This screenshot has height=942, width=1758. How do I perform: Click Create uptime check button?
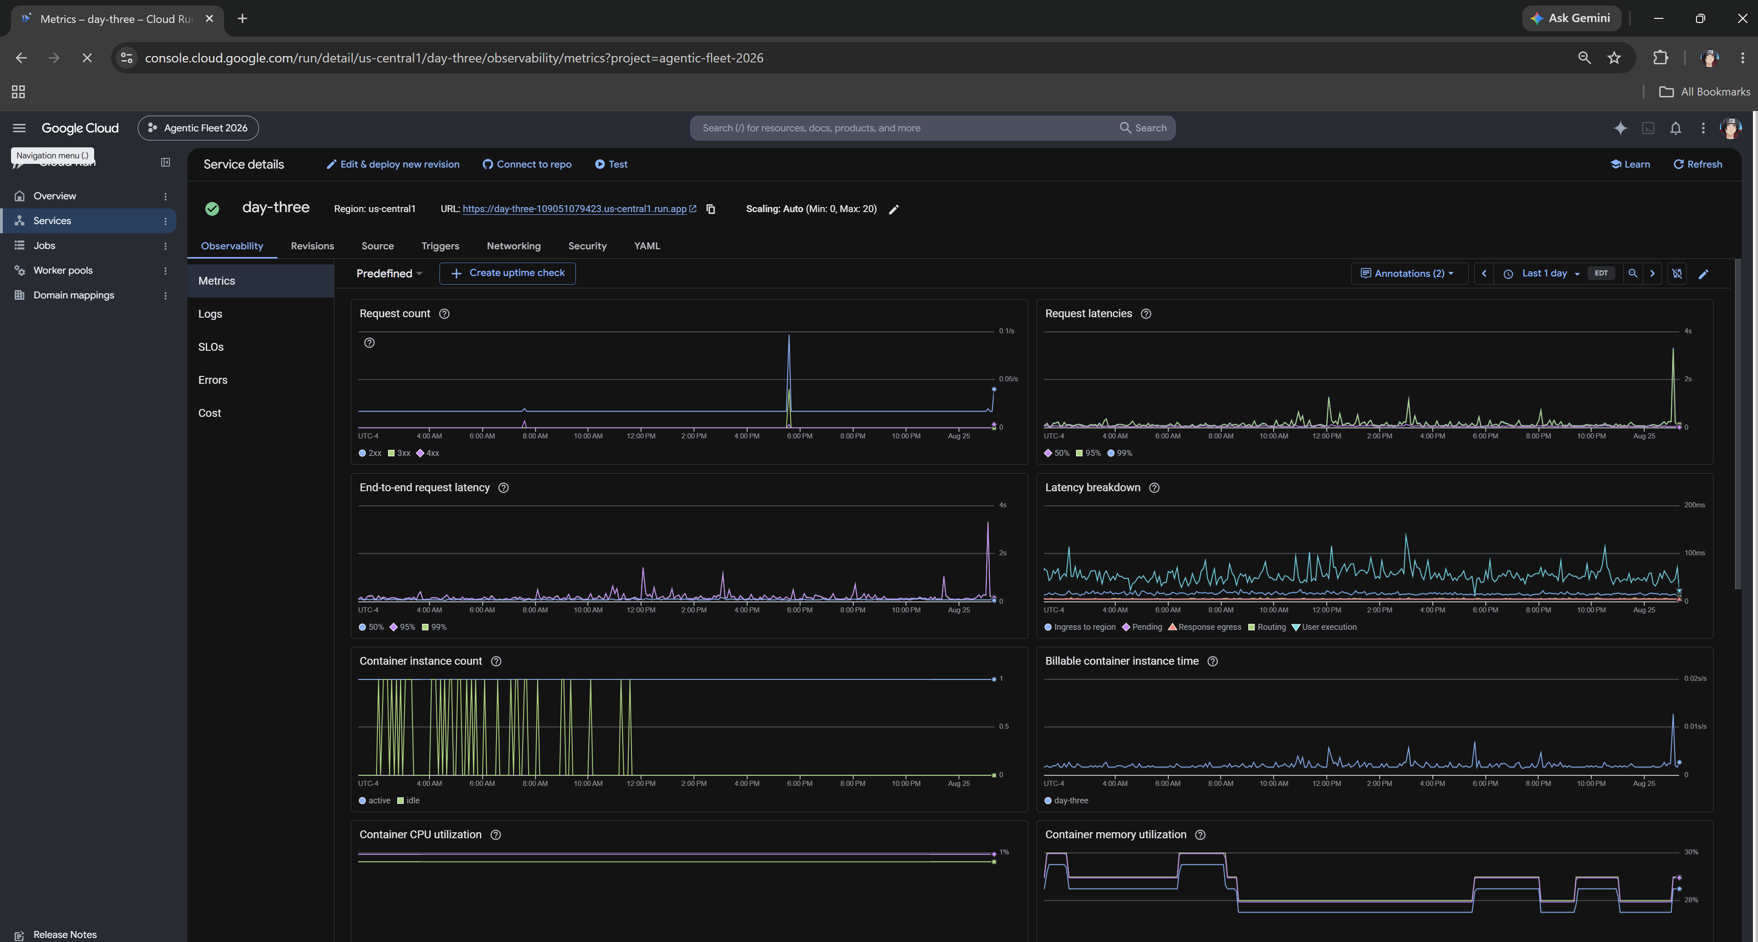[507, 273]
